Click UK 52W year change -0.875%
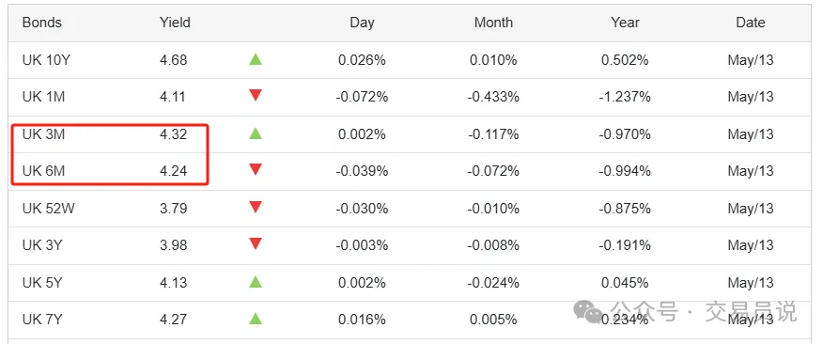The height and width of the screenshot is (344, 823). pyautogui.click(x=625, y=209)
